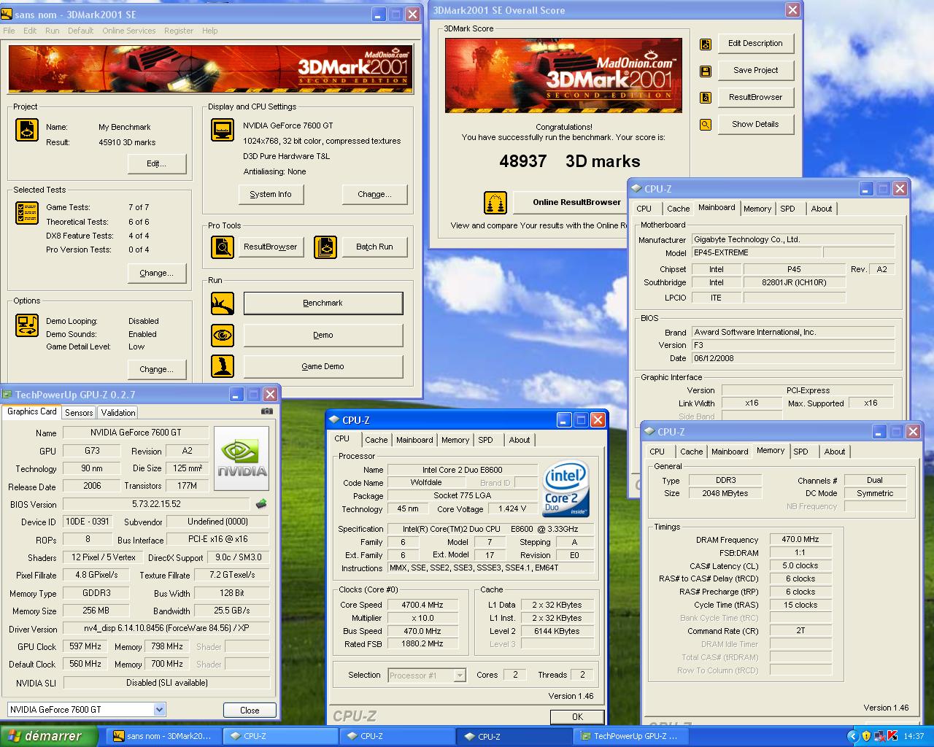Open the Help menu in 3DMark2001

click(210, 31)
